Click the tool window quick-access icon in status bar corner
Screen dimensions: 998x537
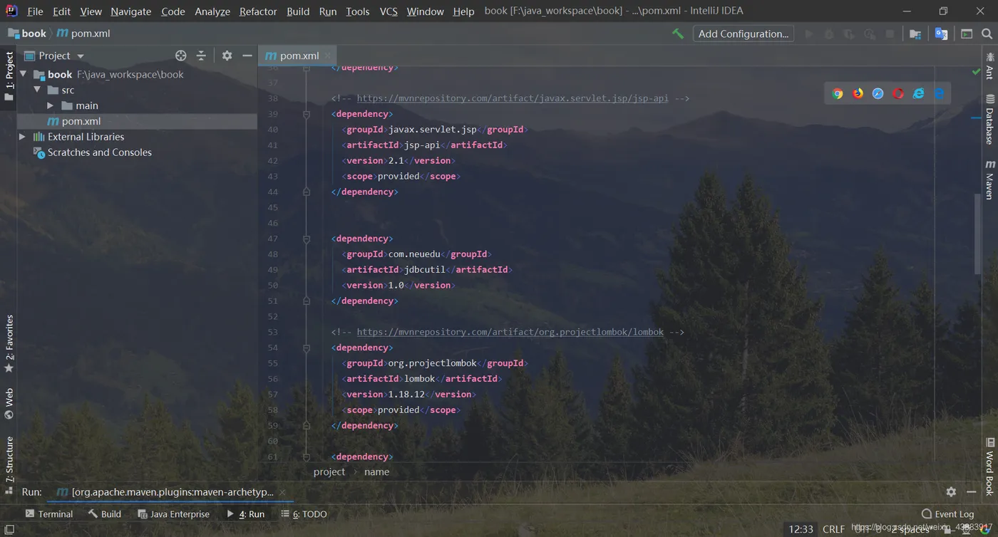point(9,529)
